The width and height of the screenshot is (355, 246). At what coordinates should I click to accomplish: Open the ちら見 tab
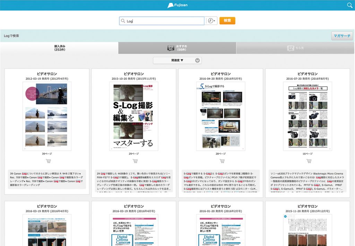click(x=295, y=48)
